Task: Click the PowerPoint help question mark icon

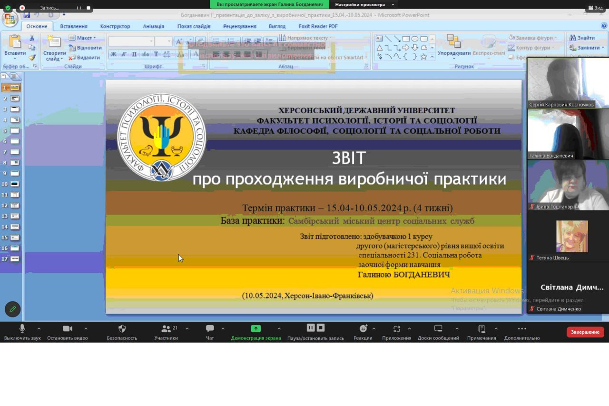Action: click(604, 26)
